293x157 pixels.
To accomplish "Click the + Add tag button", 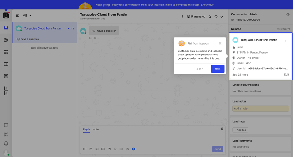I will coord(240,130).
